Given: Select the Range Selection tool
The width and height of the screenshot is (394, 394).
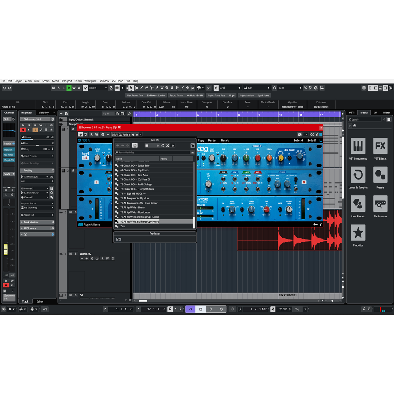Looking at the screenshot, I should pyautogui.click(x=136, y=88).
